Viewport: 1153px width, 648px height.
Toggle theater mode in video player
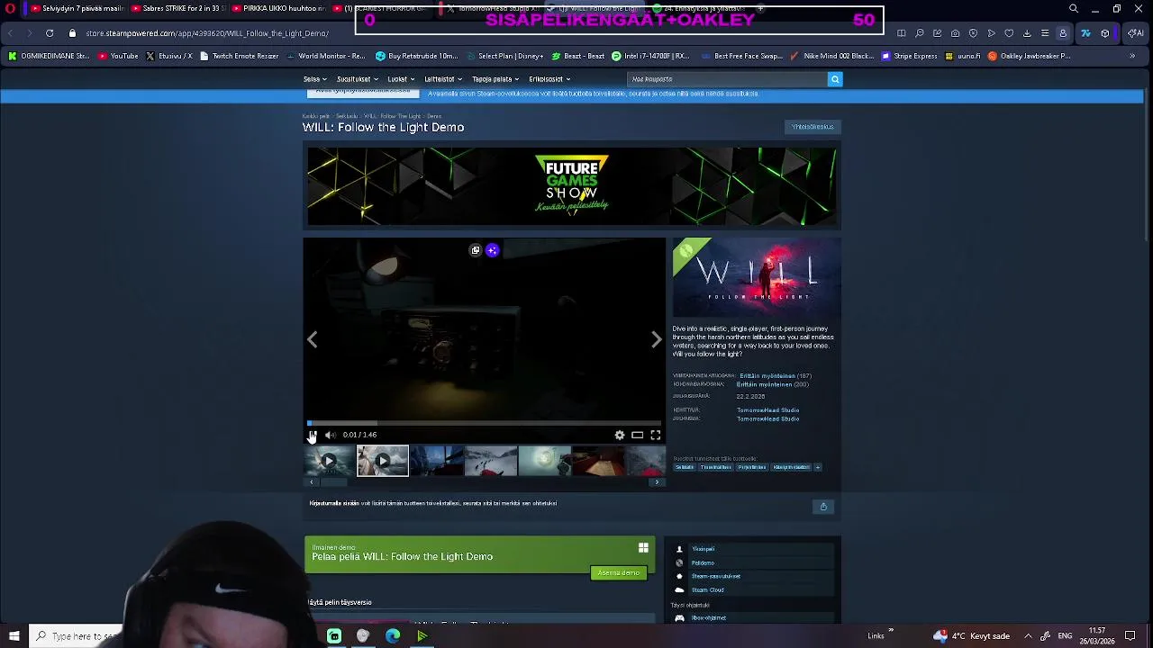coord(637,435)
